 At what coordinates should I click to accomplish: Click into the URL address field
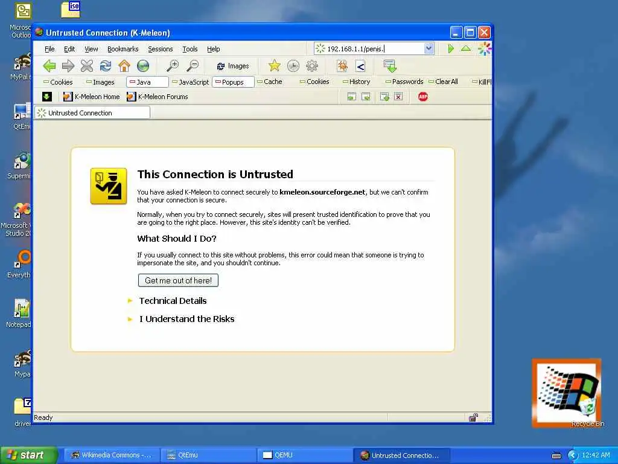374,49
